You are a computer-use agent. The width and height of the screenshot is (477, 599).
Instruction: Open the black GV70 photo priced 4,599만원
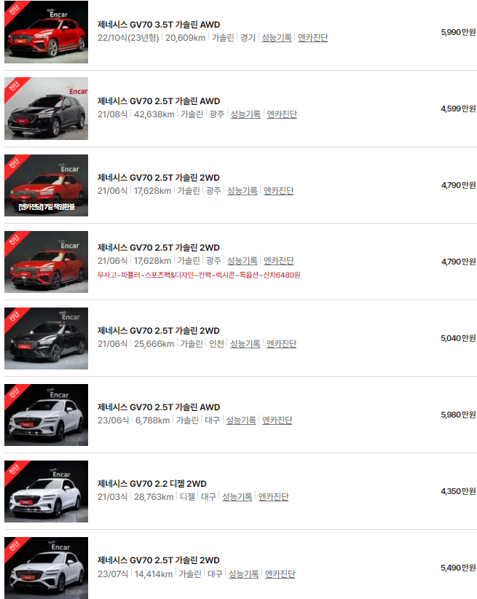(x=46, y=109)
